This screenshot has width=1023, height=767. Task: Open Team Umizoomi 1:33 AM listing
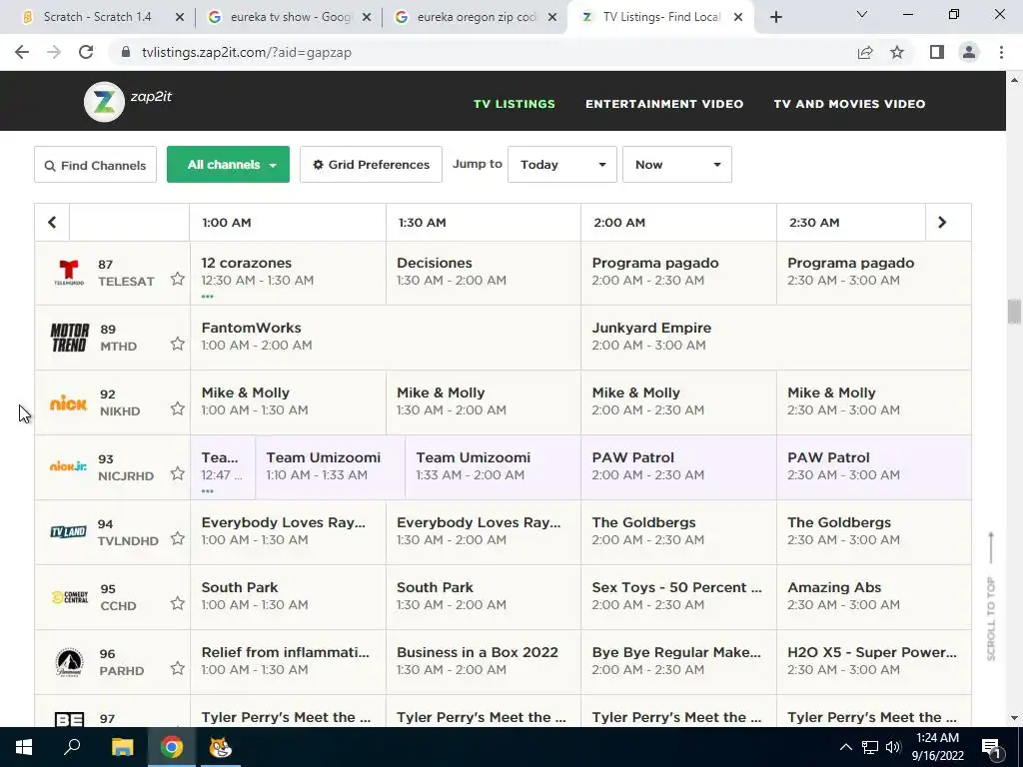pos(493,467)
